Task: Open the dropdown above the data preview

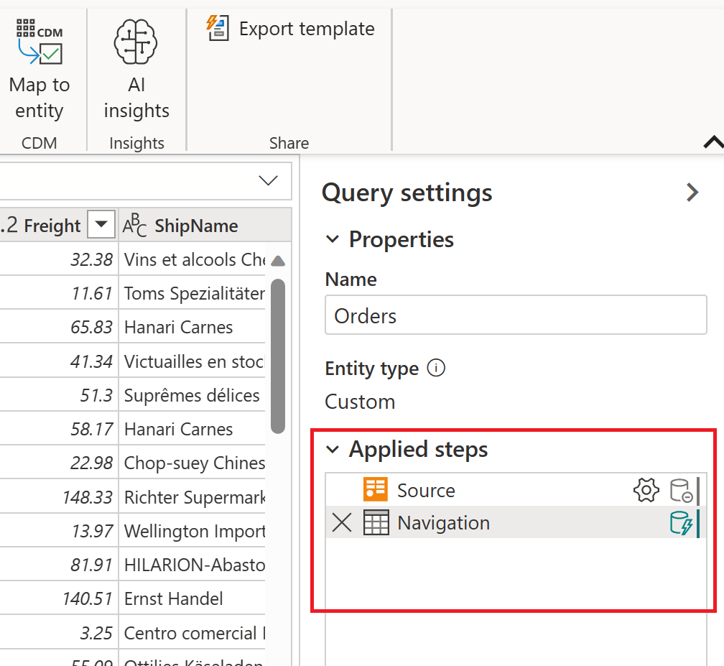Action: coord(267,181)
